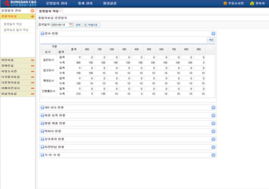The width and height of the screenshot is (269, 189).
Task: Click 간행물도서 누계 value 135
Action: 103,94
